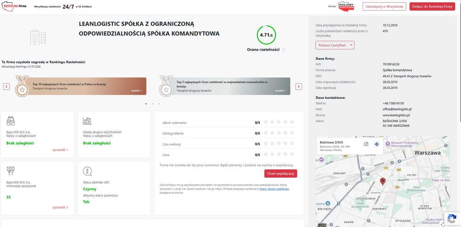The width and height of the screenshot is (461, 227).
Task: Open www.leanlogistics.pl website link
Action: (396, 115)
